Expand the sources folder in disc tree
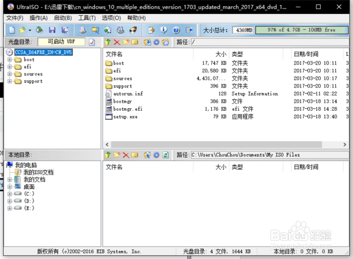Viewport: 353px width, 259px height. 10,74
